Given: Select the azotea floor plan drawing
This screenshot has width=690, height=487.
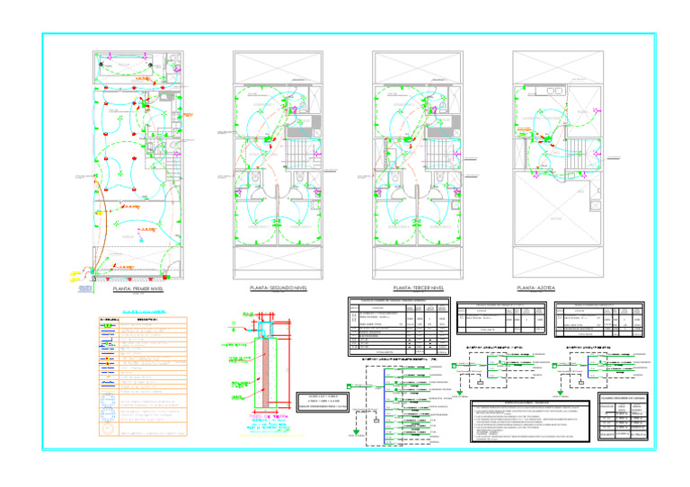Looking at the screenshot, I should pos(558,164).
